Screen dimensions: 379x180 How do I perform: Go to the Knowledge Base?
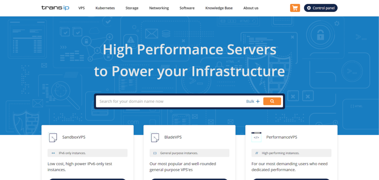coord(219,8)
